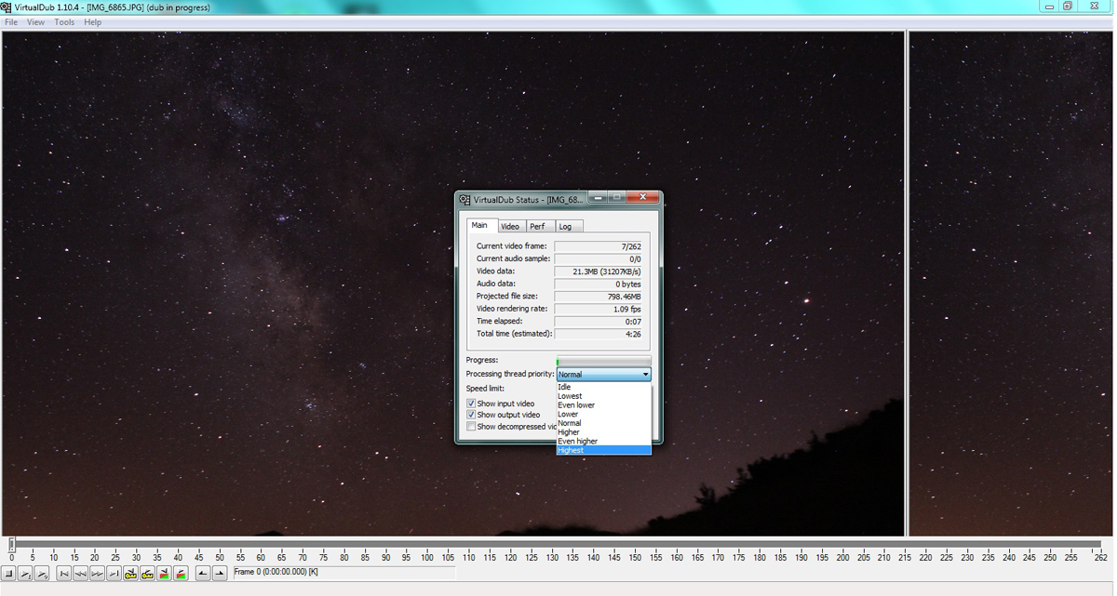
Task: Enable the Show decompressed video checkbox
Action: 471,427
